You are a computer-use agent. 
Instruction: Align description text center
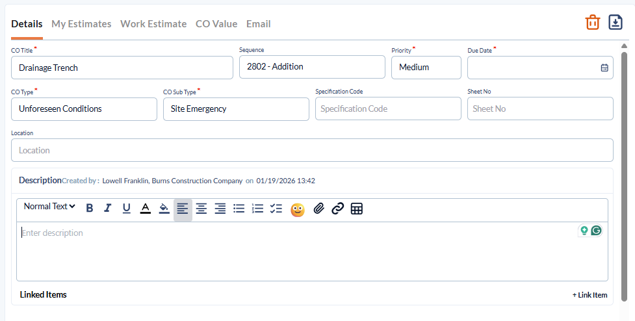201,209
